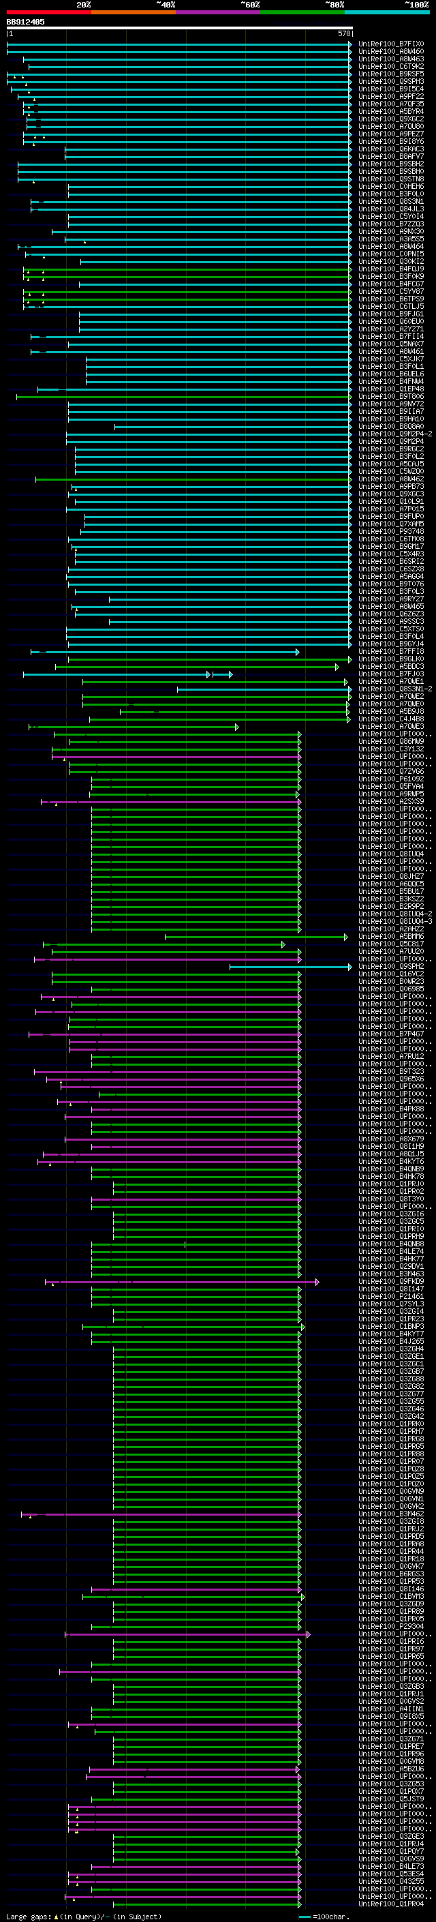Click the label UniRef100_B7P4G7
436x1922 pixels.
tap(391, 1035)
